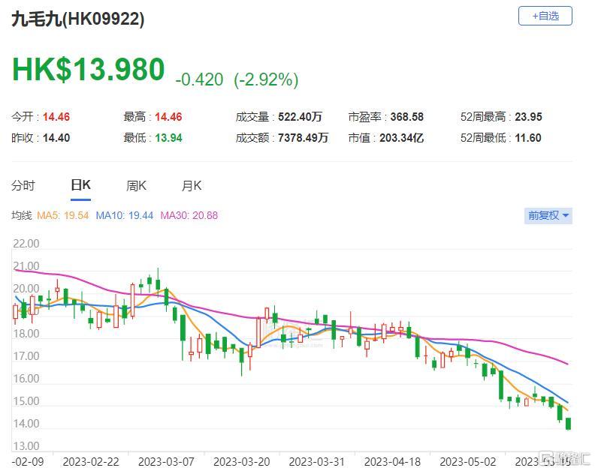Click the percent change (-2.92%)
595x471 pixels.
click(267, 79)
